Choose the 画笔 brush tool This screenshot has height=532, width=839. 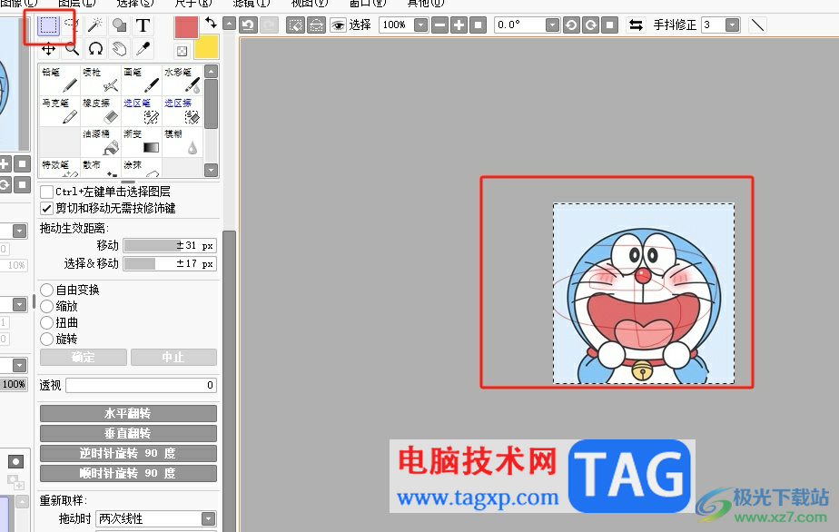[141, 80]
